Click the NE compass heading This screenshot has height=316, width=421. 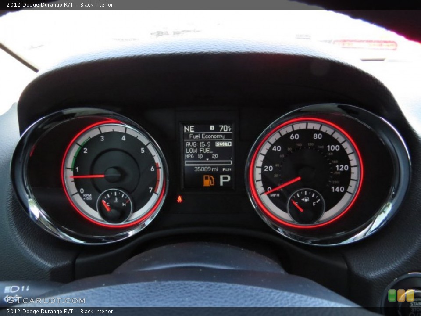(189, 129)
